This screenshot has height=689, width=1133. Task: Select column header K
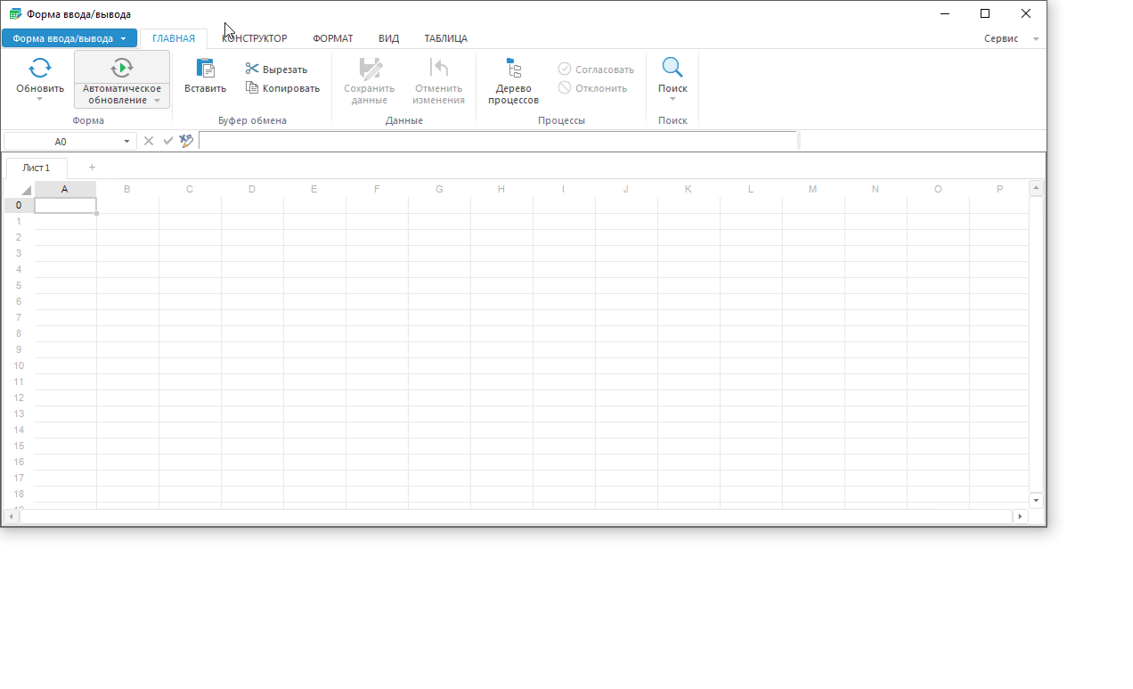click(689, 189)
